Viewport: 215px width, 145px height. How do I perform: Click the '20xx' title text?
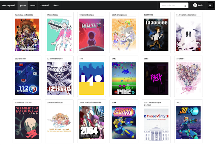(114, 102)
